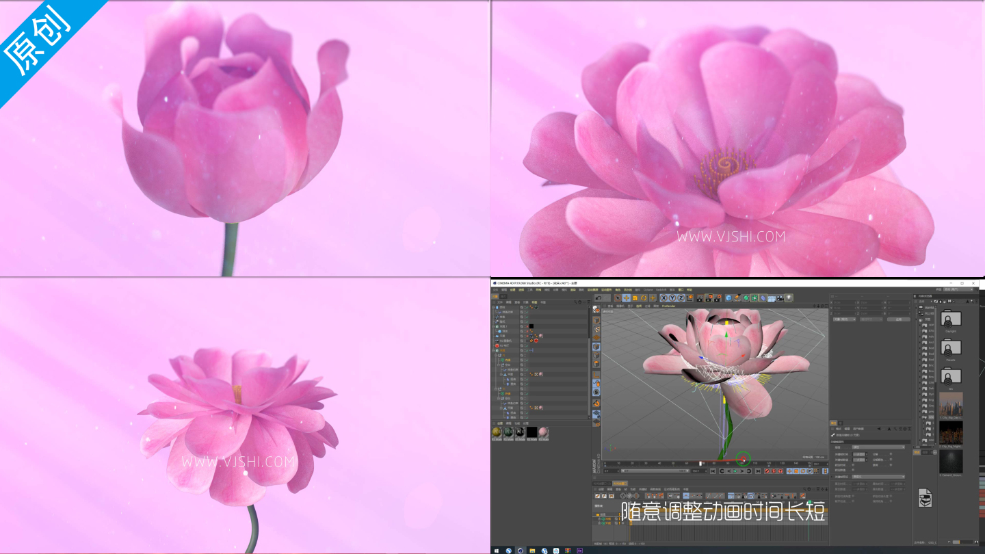
Task: Click the Undo arrow in Cinema 4D toolbar
Action: pyautogui.click(x=599, y=298)
